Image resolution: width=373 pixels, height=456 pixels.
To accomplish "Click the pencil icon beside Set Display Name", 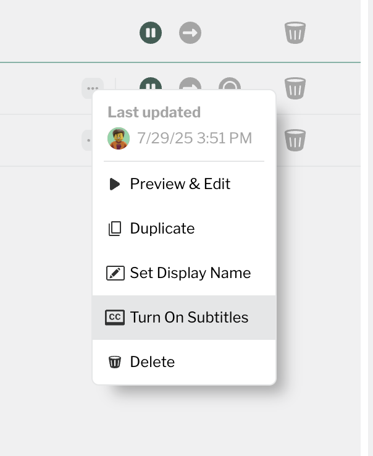I will pyautogui.click(x=115, y=273).
